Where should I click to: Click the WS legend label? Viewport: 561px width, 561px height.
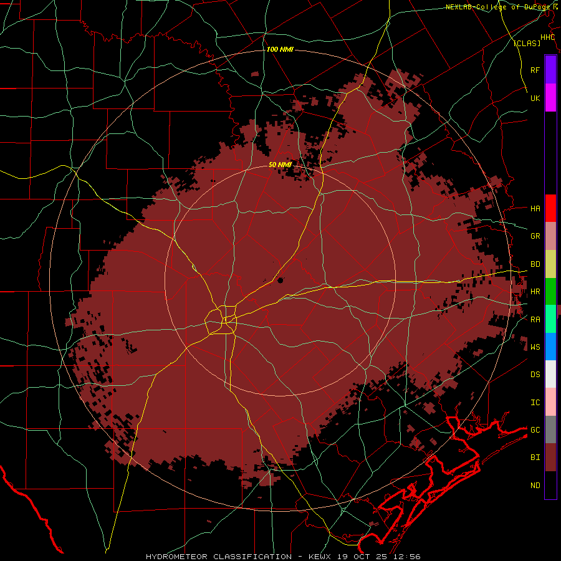[x=535, y=347]
